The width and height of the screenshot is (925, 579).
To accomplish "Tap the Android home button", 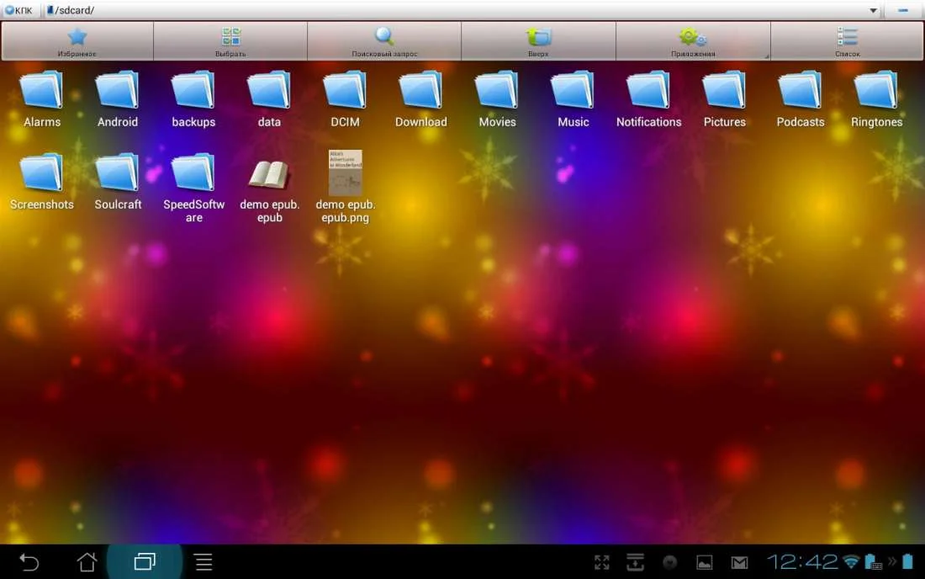I will coord(87,562).
